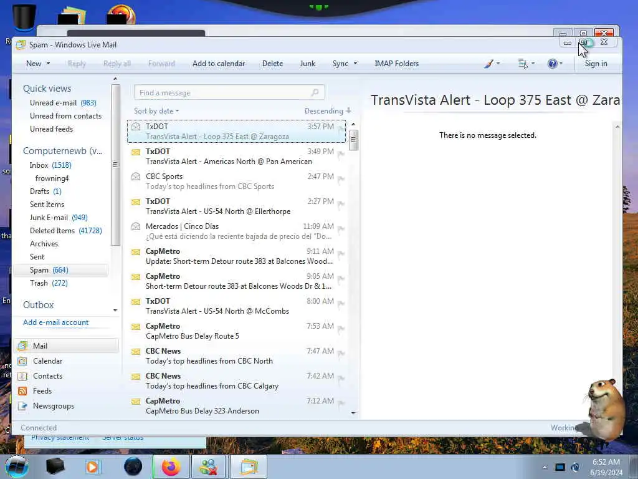Click Add to calendar
This screenshot has height=479, width=638.
219,64
